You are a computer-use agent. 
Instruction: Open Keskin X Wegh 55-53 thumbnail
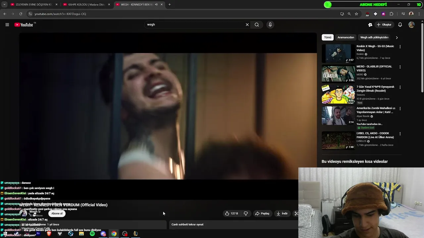pyautogui.click(x=338, y=53)
